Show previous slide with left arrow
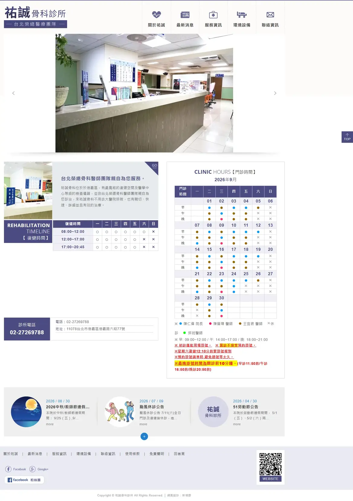The width and height of the screenshot is (353, 501). (x=13, y=93)
